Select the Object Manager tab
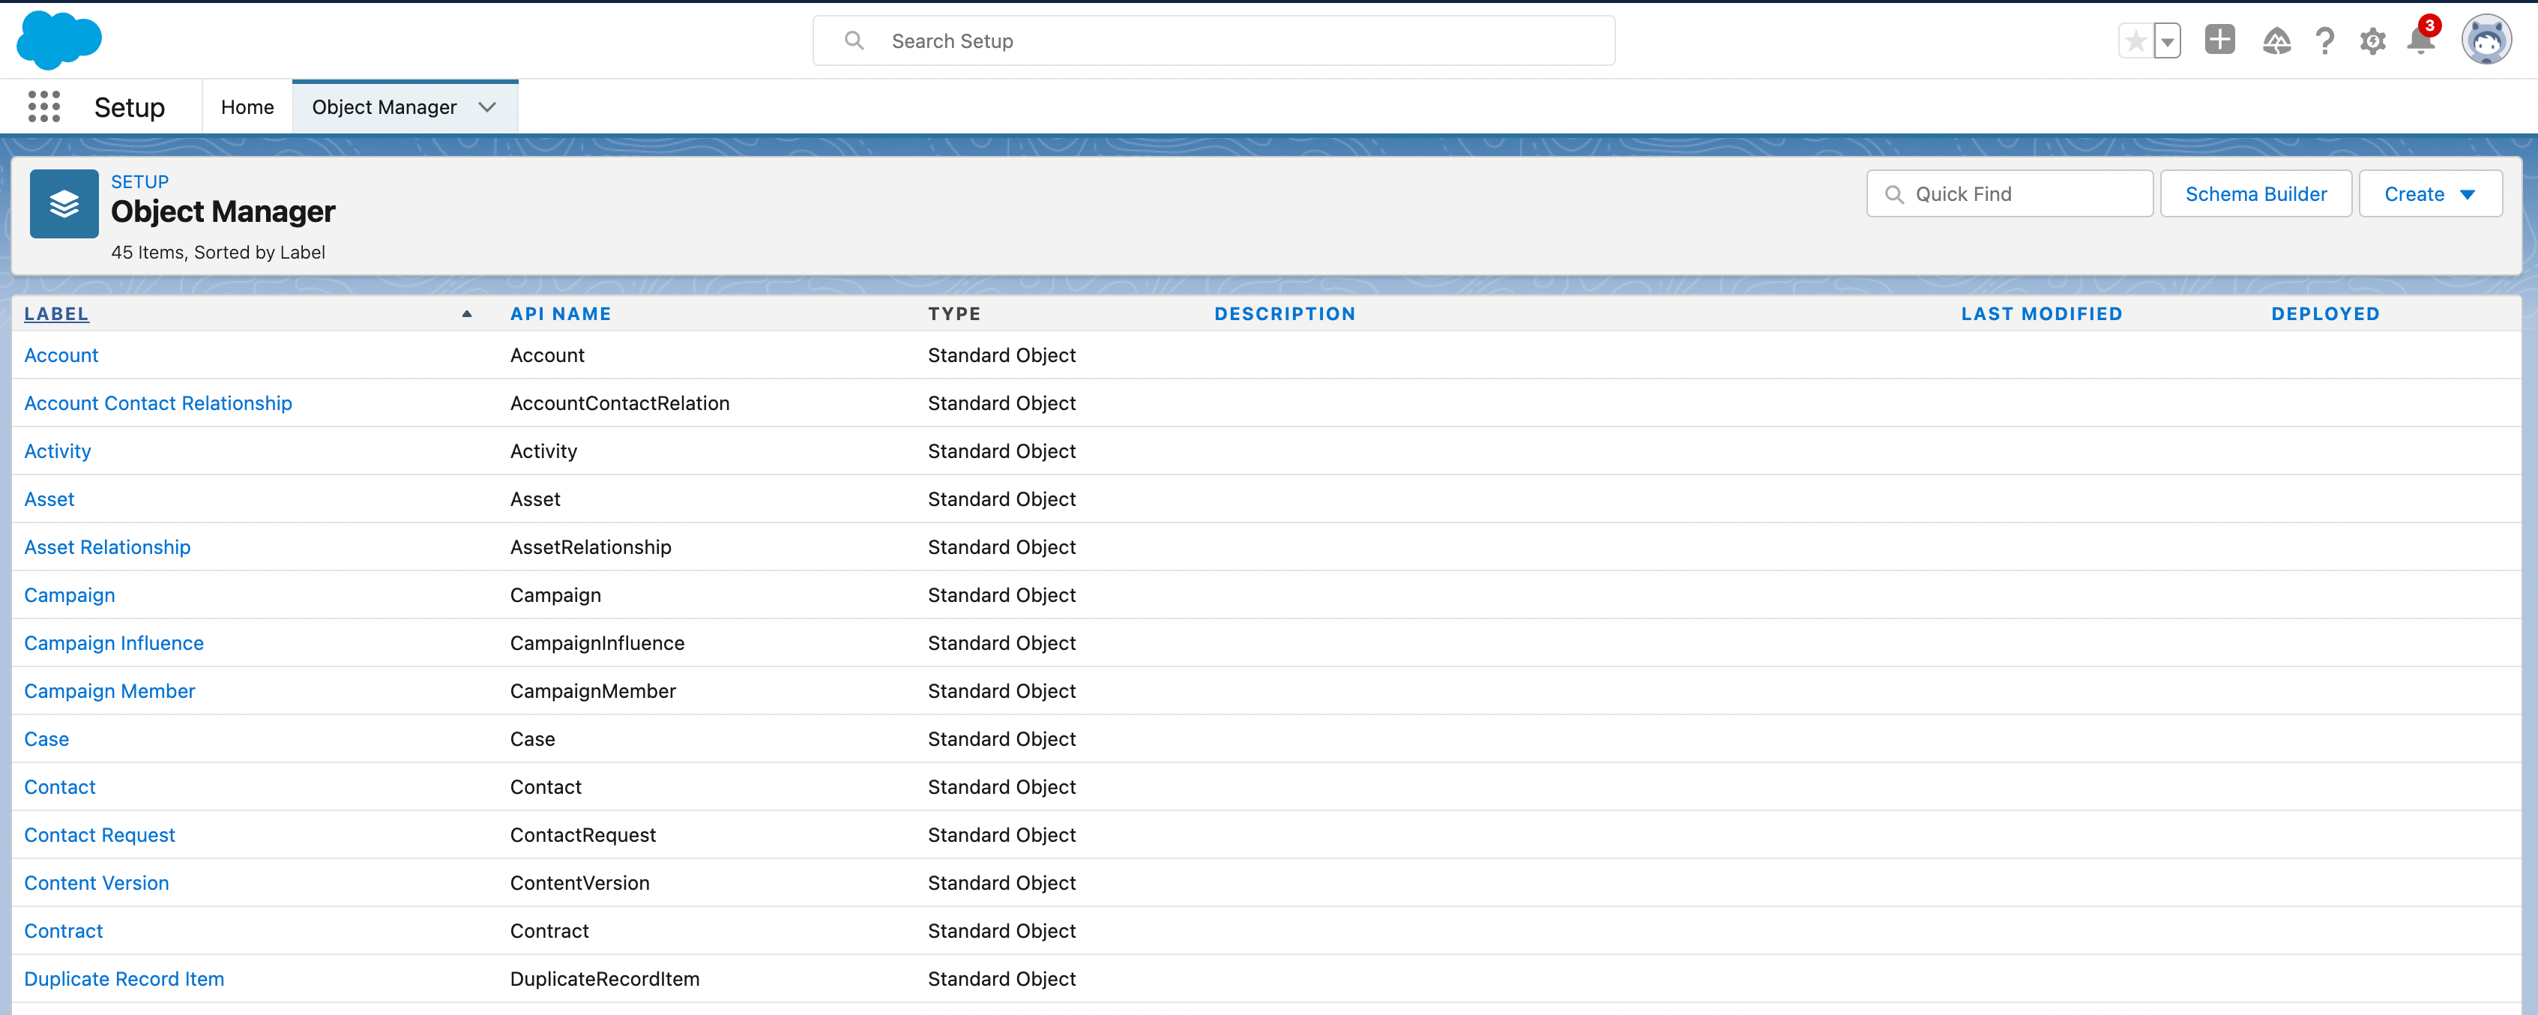Viewport: 2538px width, 1015px height. tap(385, 106)
